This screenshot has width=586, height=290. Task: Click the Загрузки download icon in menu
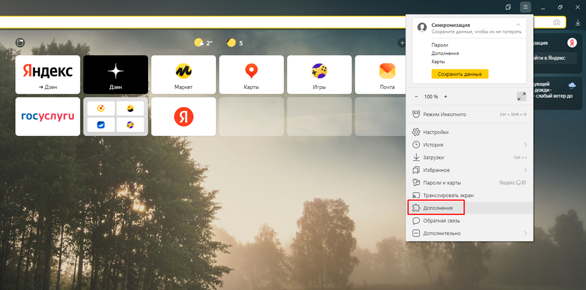pos(415,158)
